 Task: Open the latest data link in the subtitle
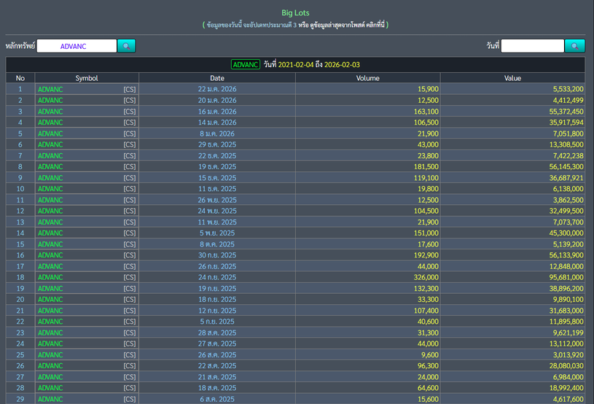tap(343, 25)
